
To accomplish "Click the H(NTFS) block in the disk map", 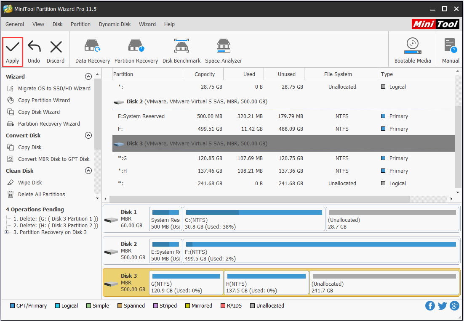I will [267, 283].
